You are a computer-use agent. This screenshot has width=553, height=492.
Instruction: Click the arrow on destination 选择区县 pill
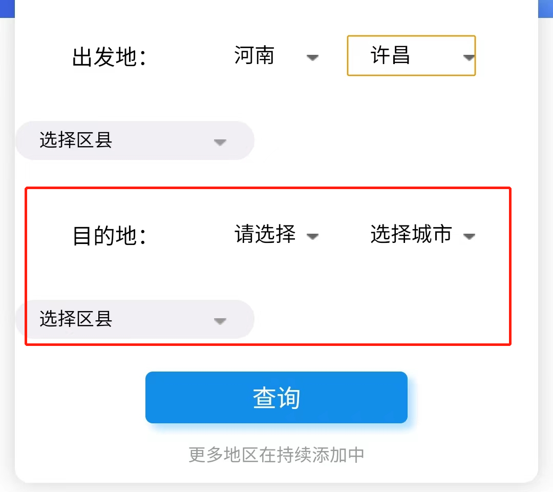coord(220,321)
